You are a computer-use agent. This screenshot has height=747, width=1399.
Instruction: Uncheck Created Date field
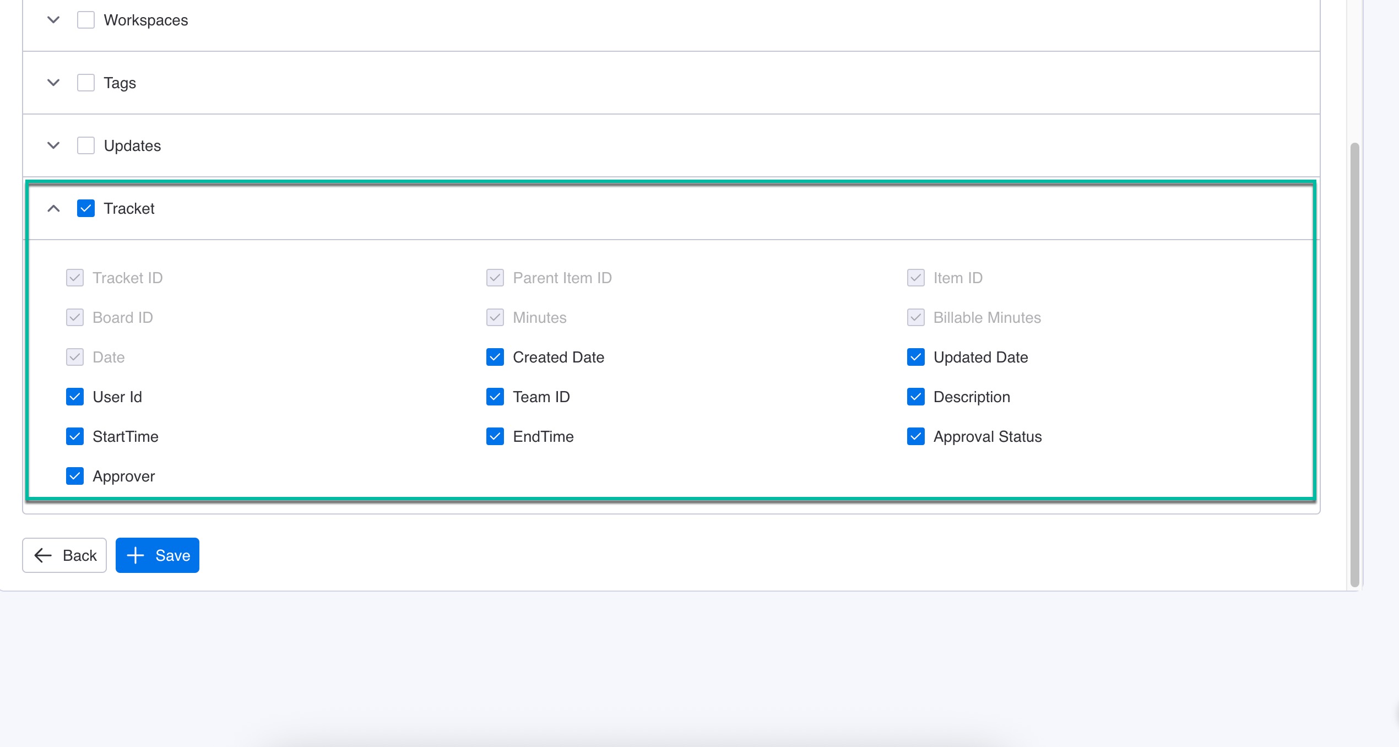click(495, 357)
